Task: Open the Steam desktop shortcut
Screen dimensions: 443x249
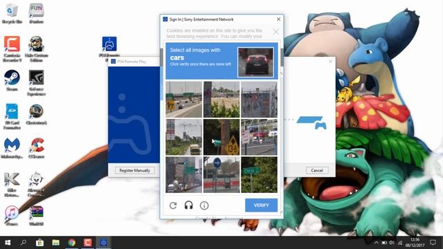Action: click(x=12, y=80)
